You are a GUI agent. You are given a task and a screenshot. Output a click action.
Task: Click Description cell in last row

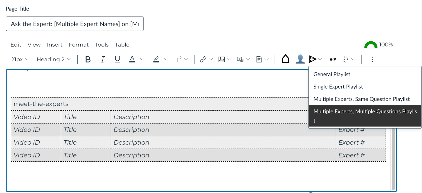[223, 155]
